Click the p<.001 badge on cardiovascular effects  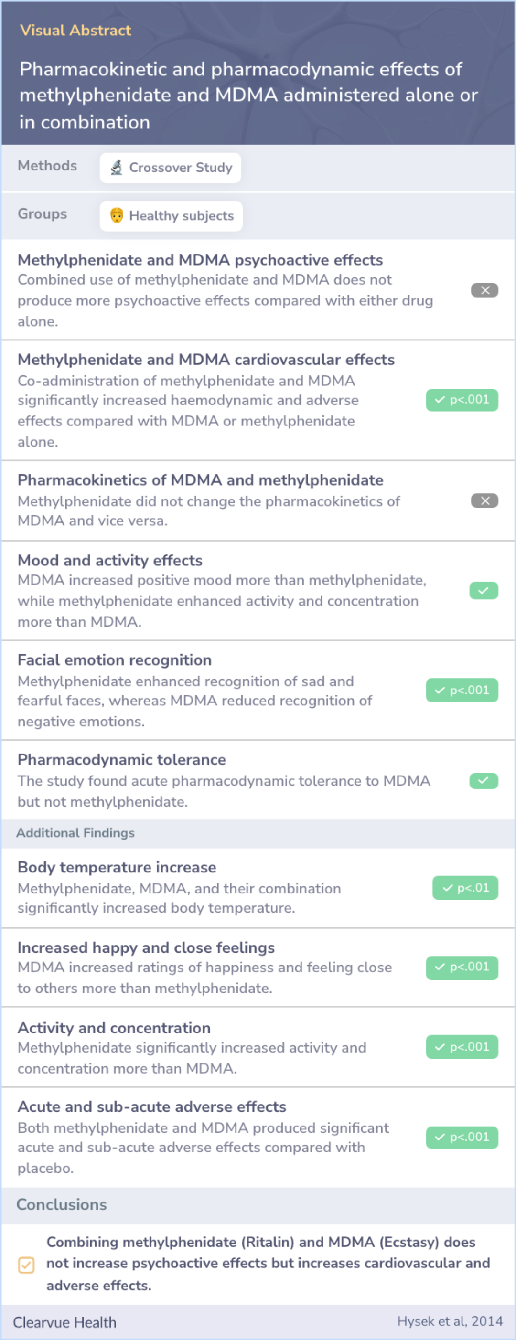pyautogui.click(x=462, y=400)
